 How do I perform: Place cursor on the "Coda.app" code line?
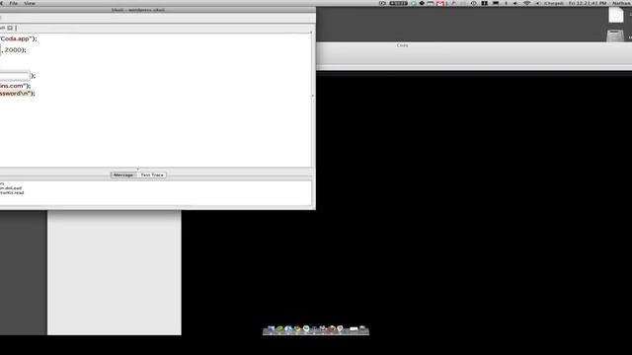pos(18,38)
